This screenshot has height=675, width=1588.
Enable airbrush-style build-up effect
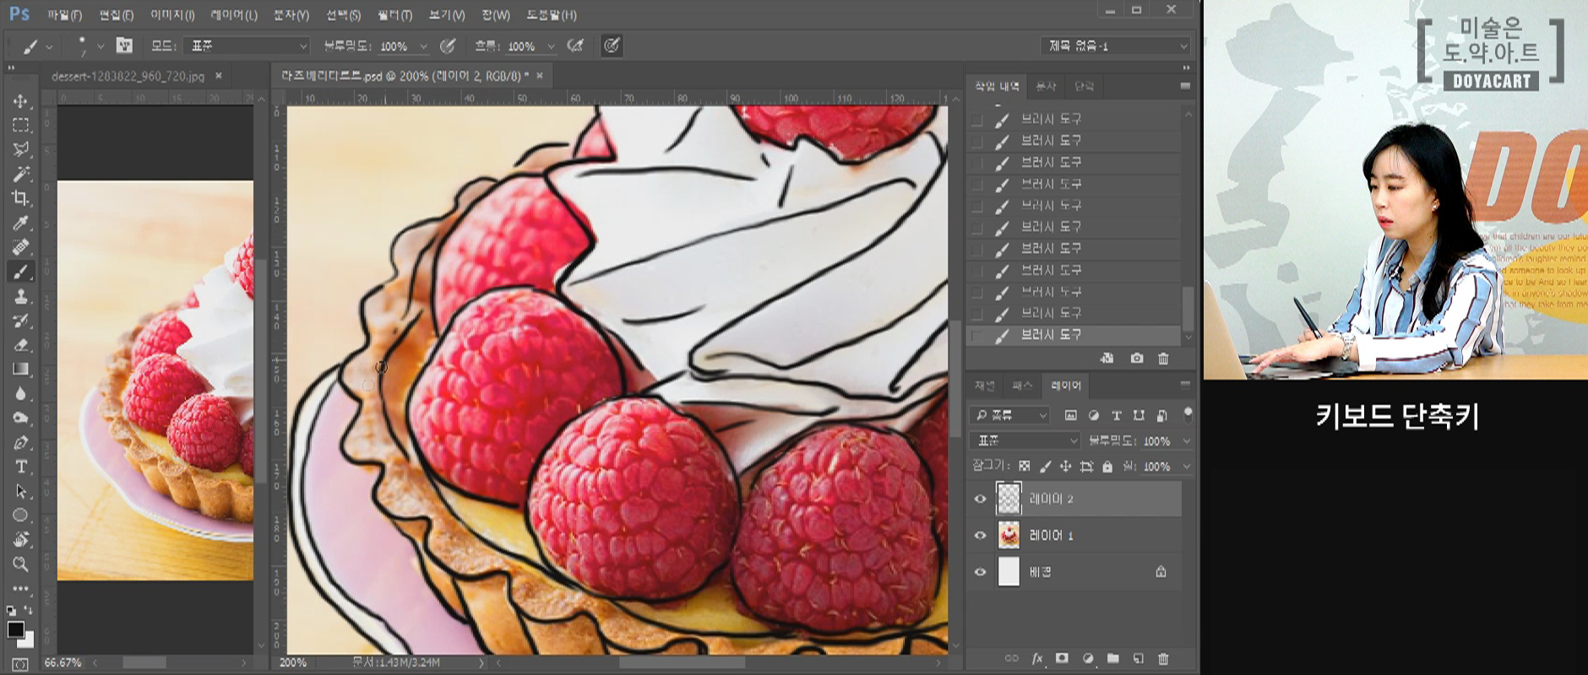(576, 46)
